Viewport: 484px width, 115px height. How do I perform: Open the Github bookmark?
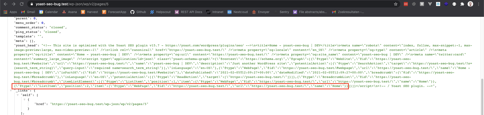138,12
